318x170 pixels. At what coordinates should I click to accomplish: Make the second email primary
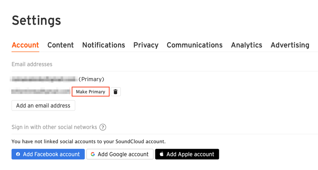tap(91, 92)
